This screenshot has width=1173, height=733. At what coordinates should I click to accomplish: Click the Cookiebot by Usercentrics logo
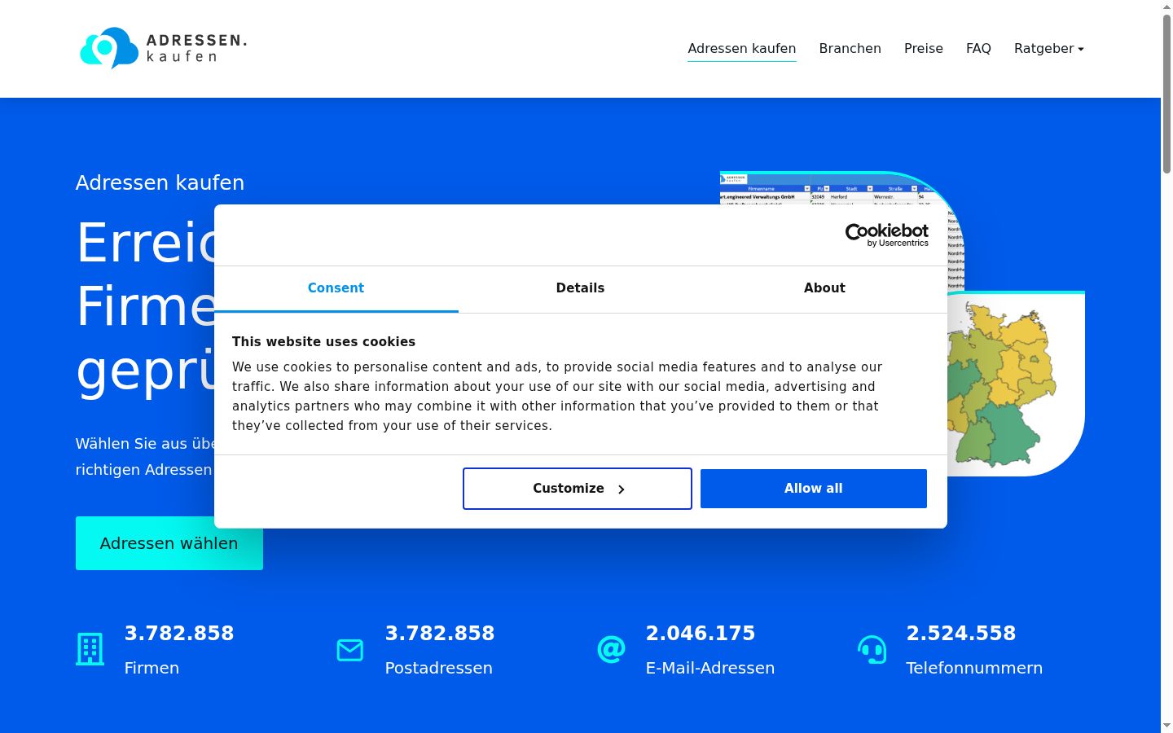[x=886, y=235]
